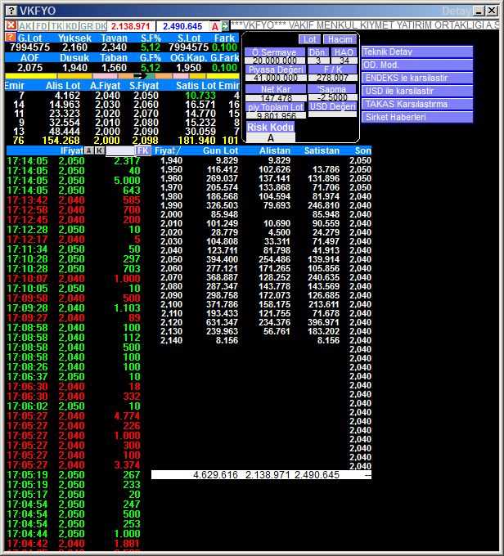Image resolution: width=504 pixels, height=556 pixels.
Task: Click the 394.400 Gun Lot value
Action: 222,259
